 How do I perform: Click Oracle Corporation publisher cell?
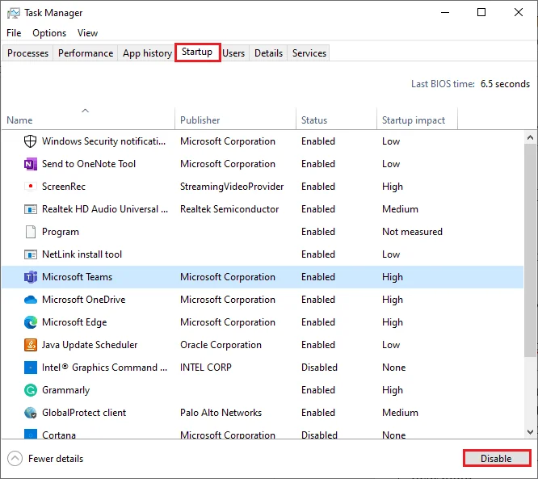(x=221, y=345)
